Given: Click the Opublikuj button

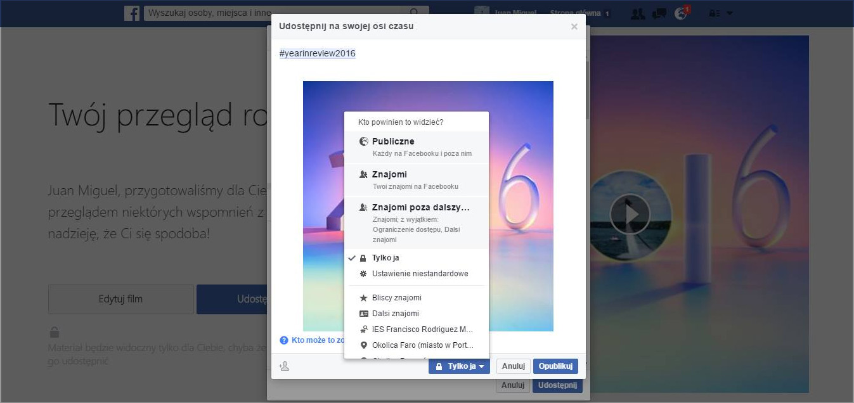Looking at the screenshot, I should 555,366.
